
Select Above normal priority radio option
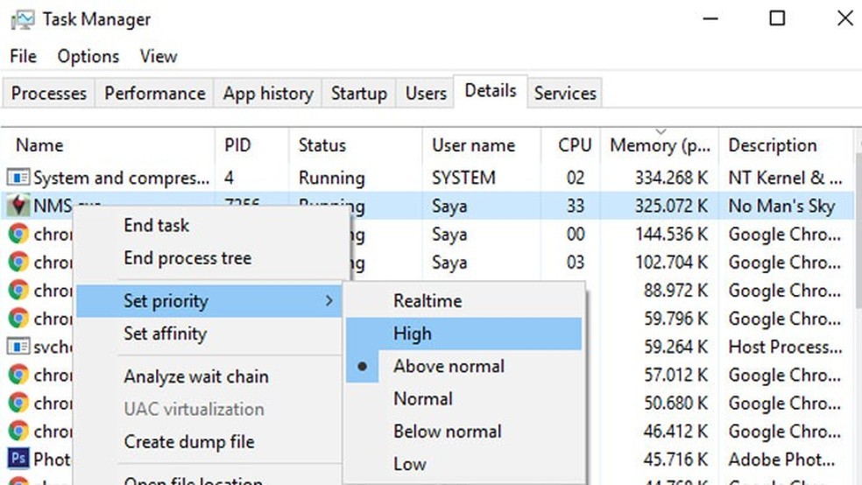click(x=449, y=366)
